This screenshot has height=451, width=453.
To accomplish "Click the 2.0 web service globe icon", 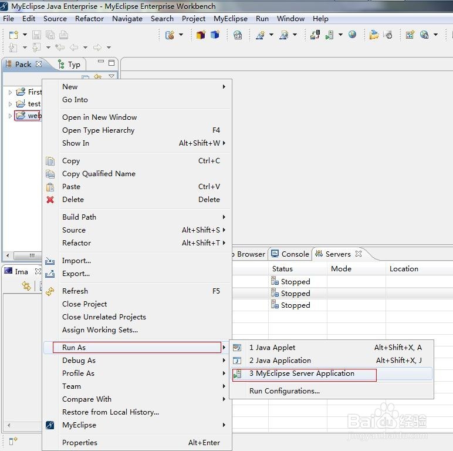I will (238, 35).
